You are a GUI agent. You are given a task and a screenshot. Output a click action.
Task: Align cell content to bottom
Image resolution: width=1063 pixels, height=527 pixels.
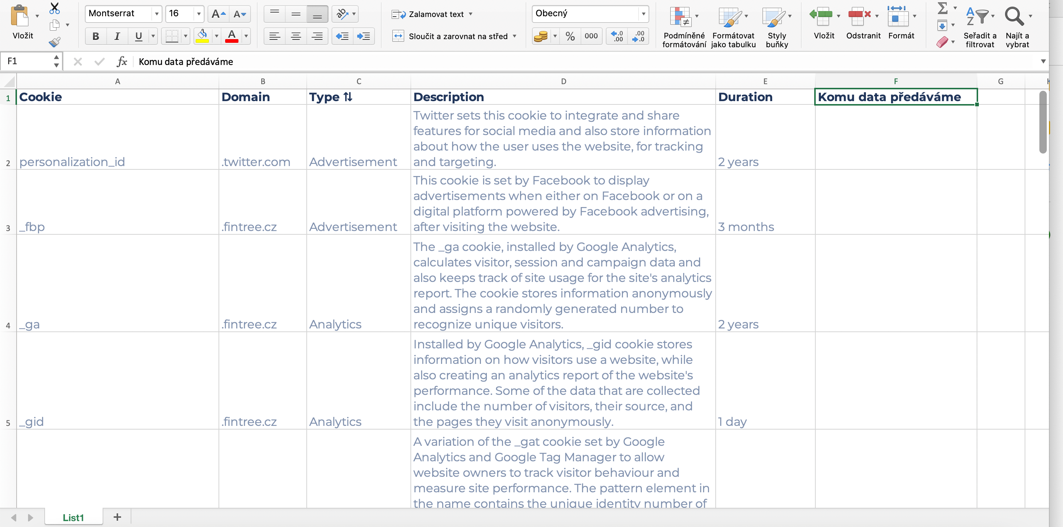(x=317, y=14)
